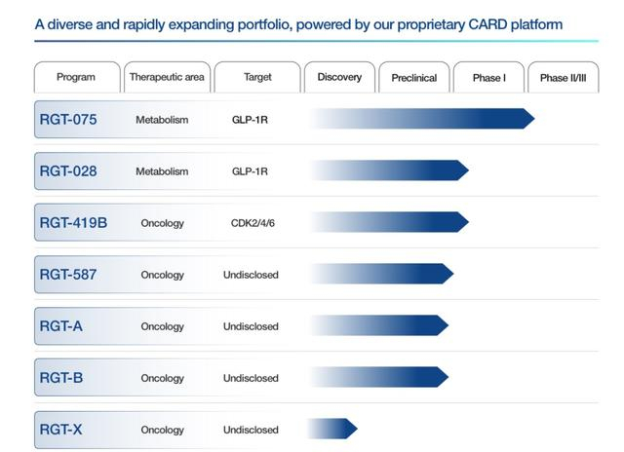Open the Phase II/III stage tab
This screenshot has width=624, height=452.
click(563, 77)
